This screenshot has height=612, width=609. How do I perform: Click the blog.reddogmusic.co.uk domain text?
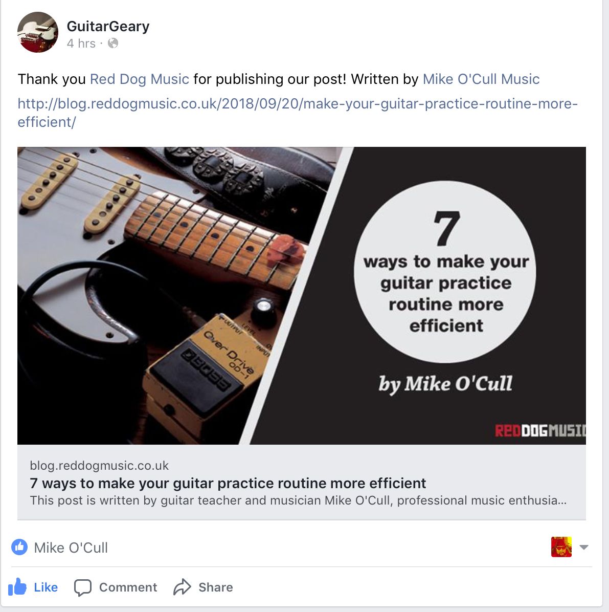pyautogui.click(x=100, y=466)
